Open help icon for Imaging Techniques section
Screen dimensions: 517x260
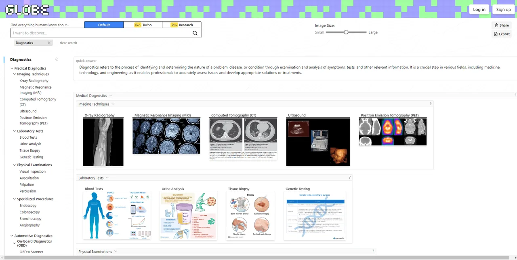pyautogui.click(x=431, y=104)
